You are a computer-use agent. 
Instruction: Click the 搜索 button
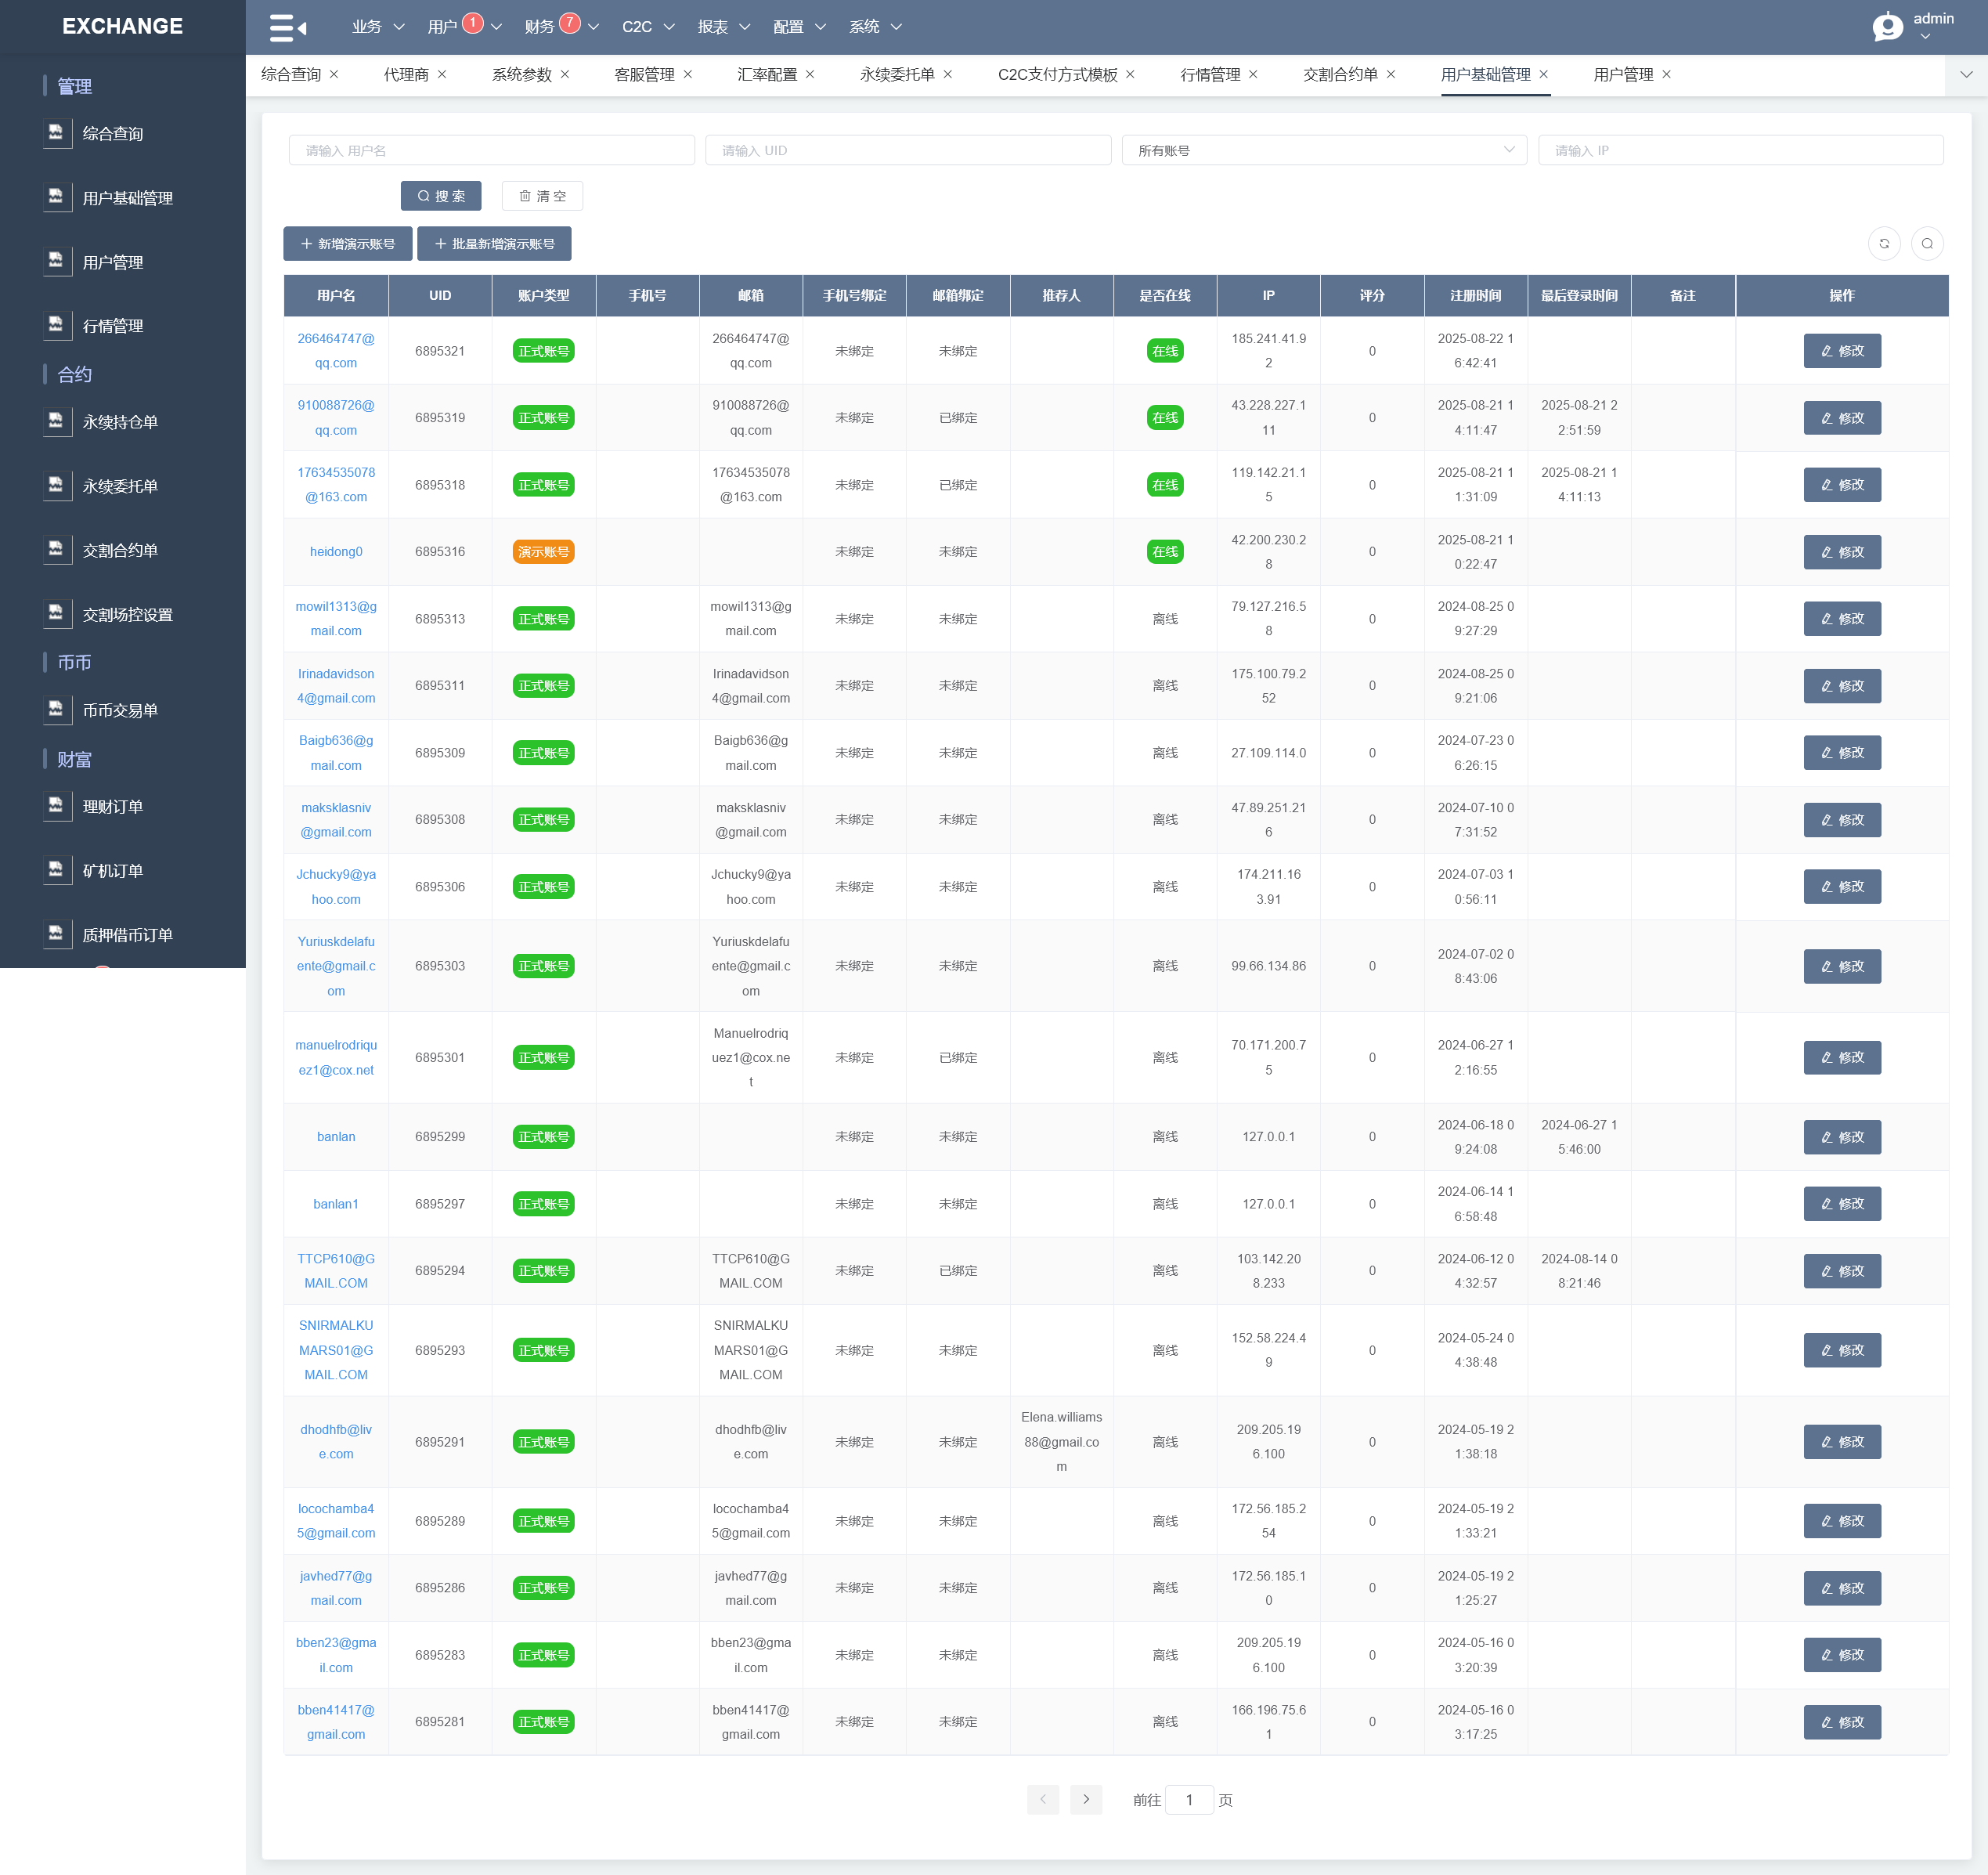tap(441, 196)
